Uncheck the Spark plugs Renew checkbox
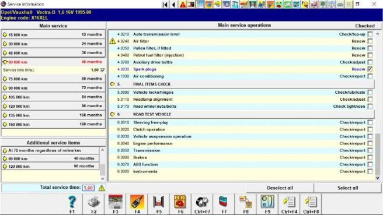 tap(370, 69)
